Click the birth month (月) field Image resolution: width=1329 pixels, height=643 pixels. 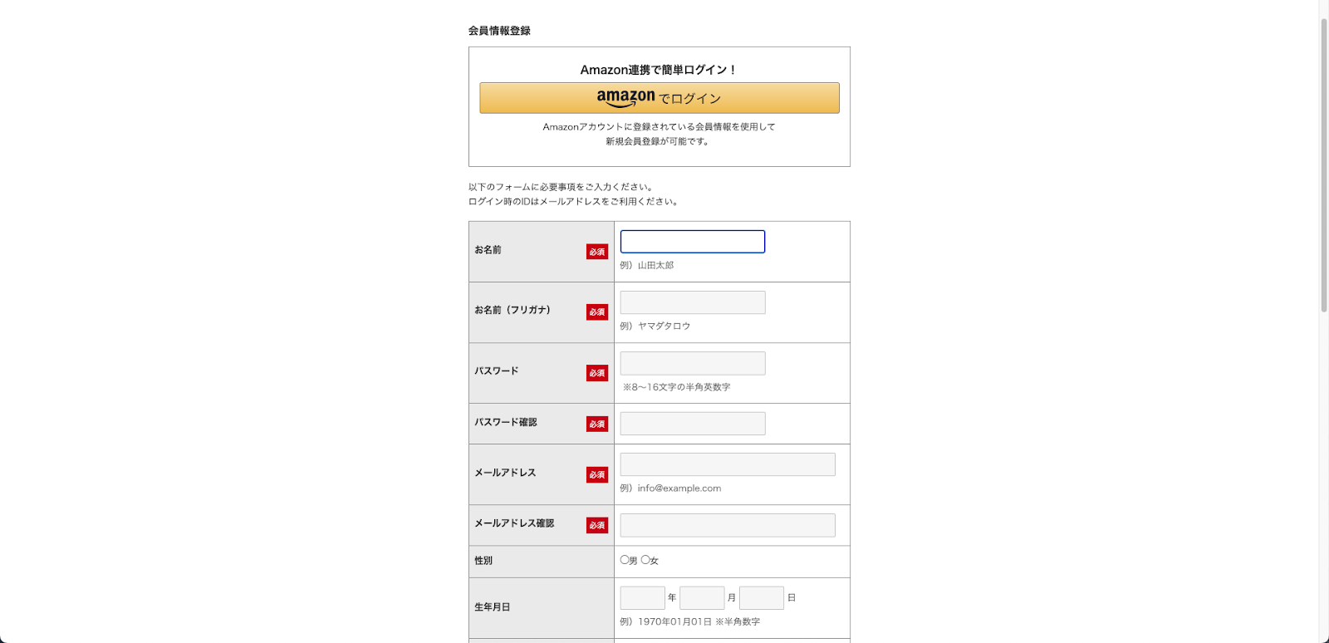click(x=702, y=598)
